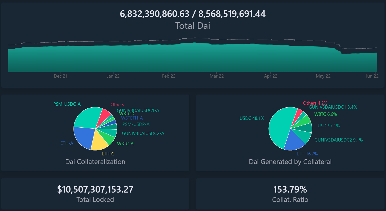Click the Total Dai amount heading
Viewport: 386px width, 211px height.
pos(193,14)
